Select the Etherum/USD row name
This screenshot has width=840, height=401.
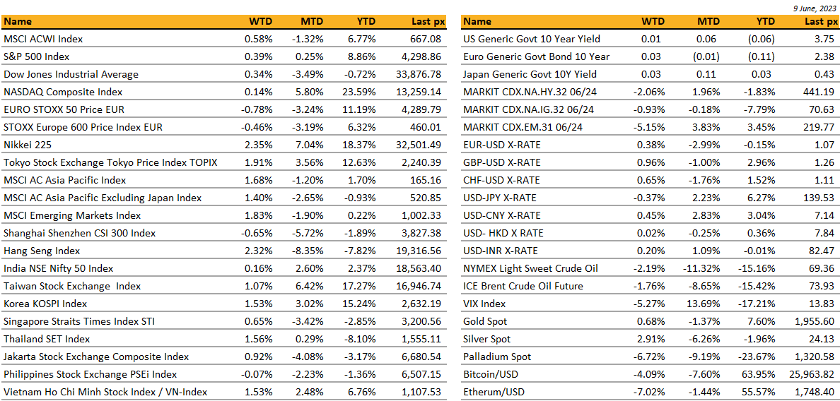pyautogui.click(x=494, y=392)
